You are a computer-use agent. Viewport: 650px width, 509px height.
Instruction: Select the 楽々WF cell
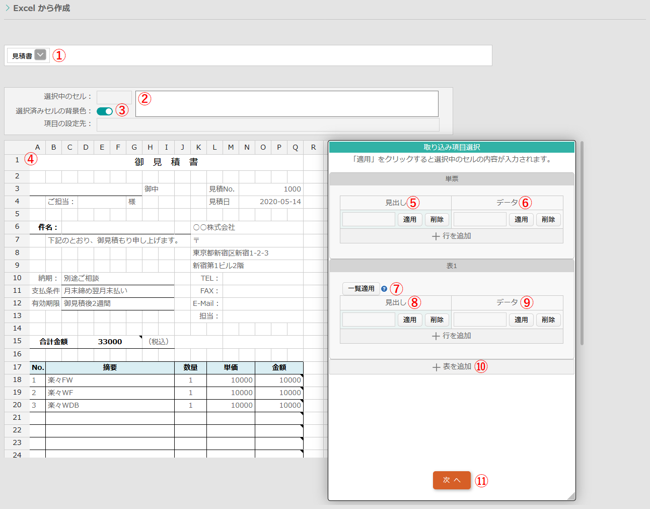point(110,393)
